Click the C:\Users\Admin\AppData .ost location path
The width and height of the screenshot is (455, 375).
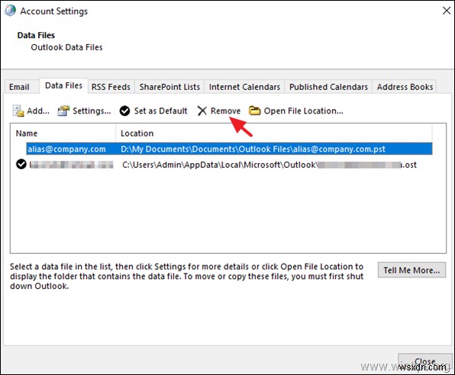click(269, 165)
